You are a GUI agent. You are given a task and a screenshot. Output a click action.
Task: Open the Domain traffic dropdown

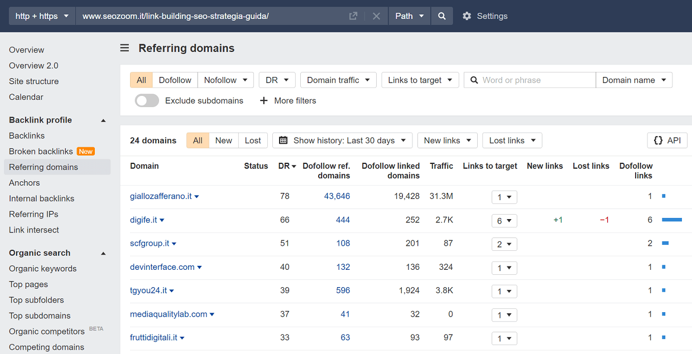tap(338, 80)
